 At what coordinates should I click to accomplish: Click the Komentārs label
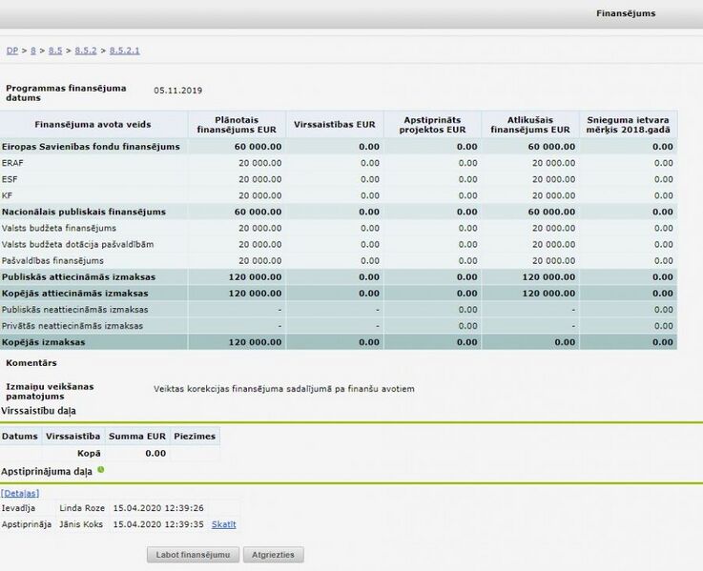(31, 363)
